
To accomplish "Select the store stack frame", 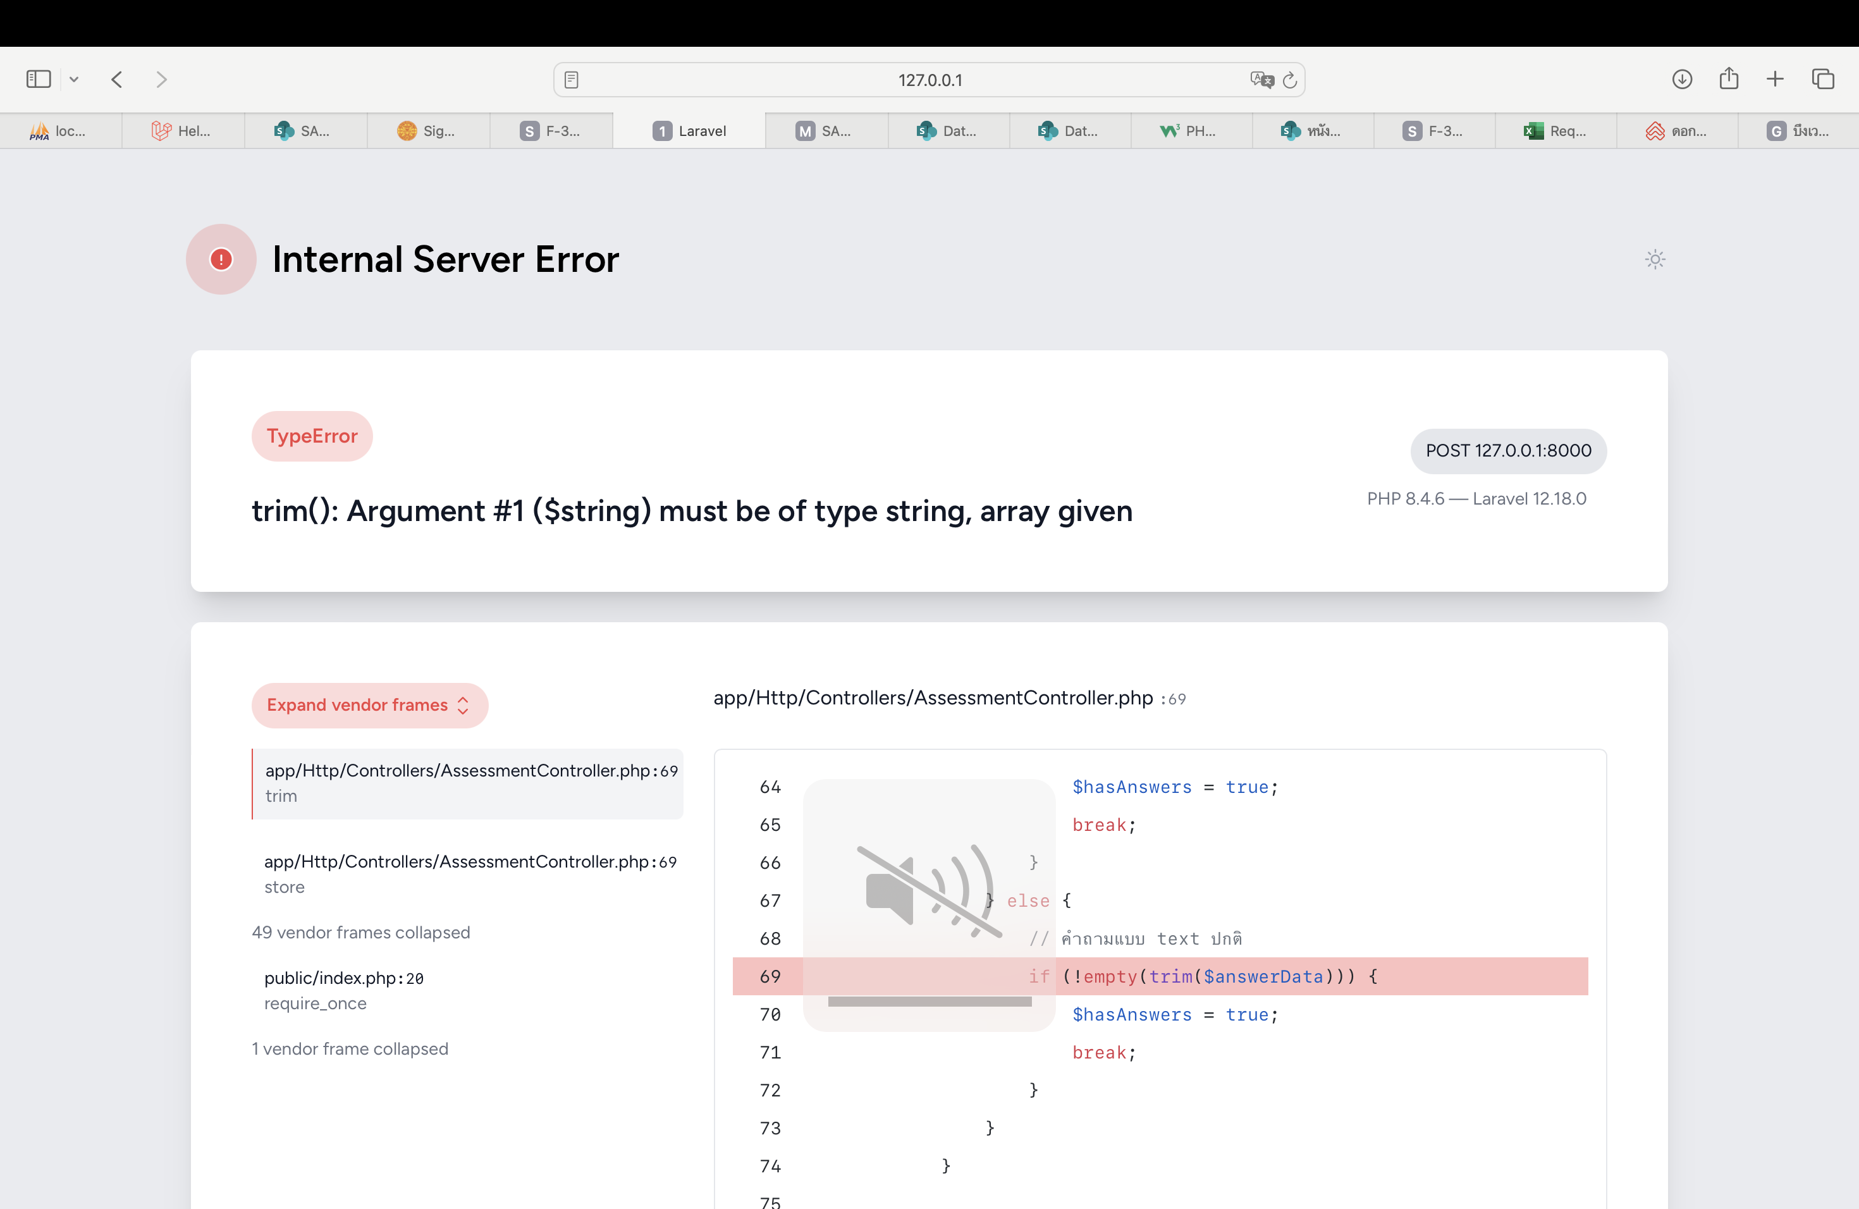I will coord(469,873).
